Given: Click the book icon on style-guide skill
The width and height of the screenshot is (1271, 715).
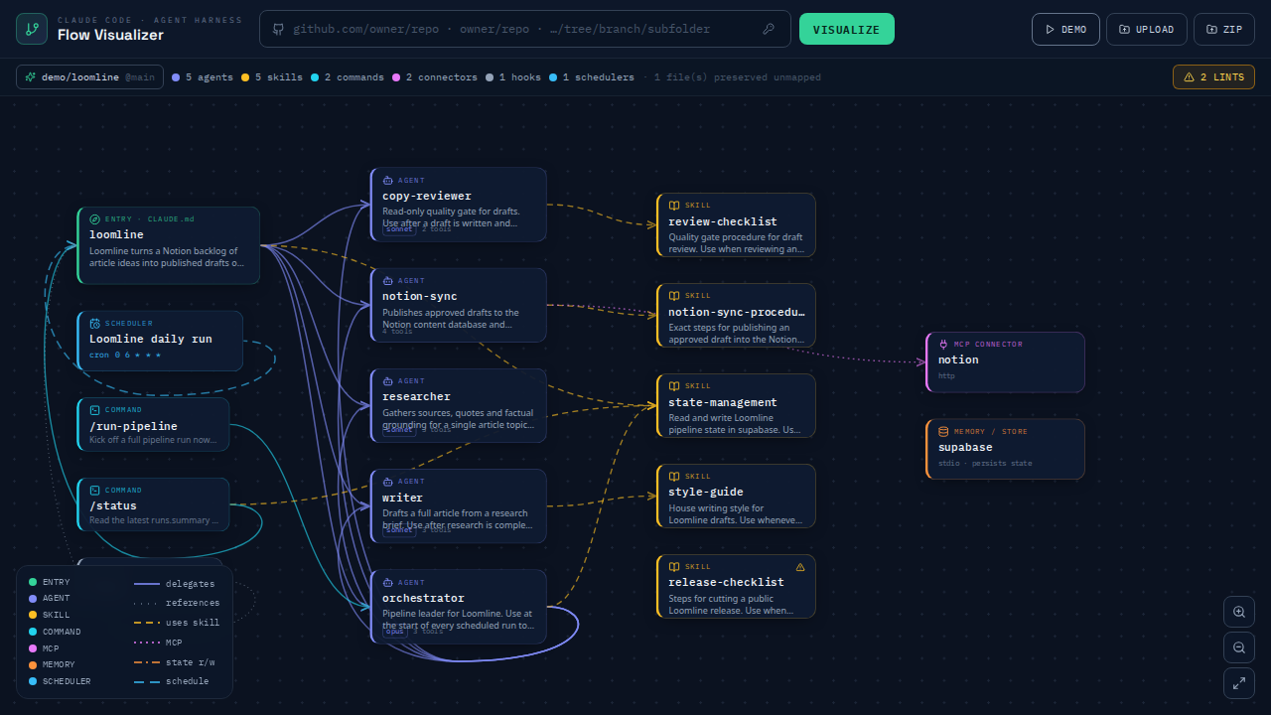Looking at the screenshot, I should pyautogui.click(x=674, y=477).
